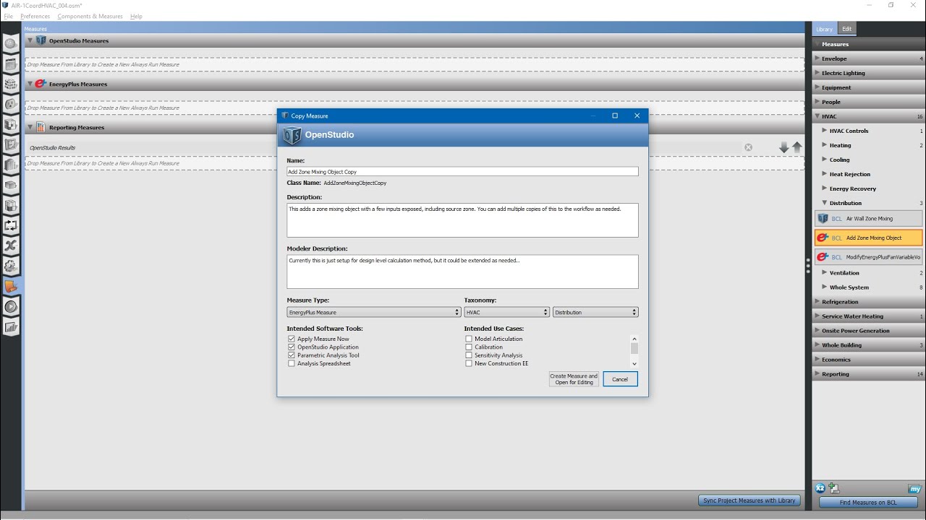Screen dimensions: 926x520
Task: Click the EnergyPlus Measures section icon
Action: (x=41, y=84)
